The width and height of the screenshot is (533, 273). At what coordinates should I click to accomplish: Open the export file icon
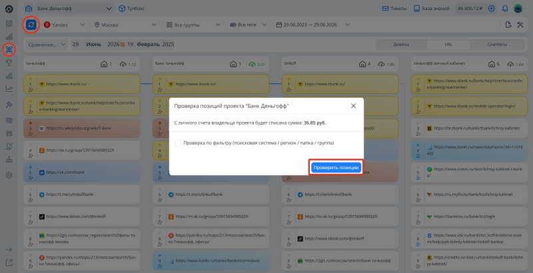click(x=508, y=25)
